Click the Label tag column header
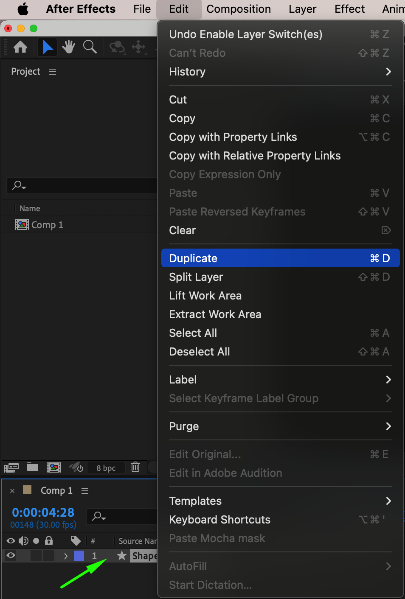 click(76, 541)
